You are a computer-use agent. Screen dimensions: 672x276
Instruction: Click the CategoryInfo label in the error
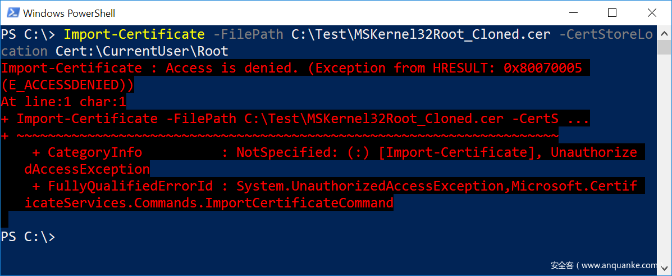click(x=94, y=152)
